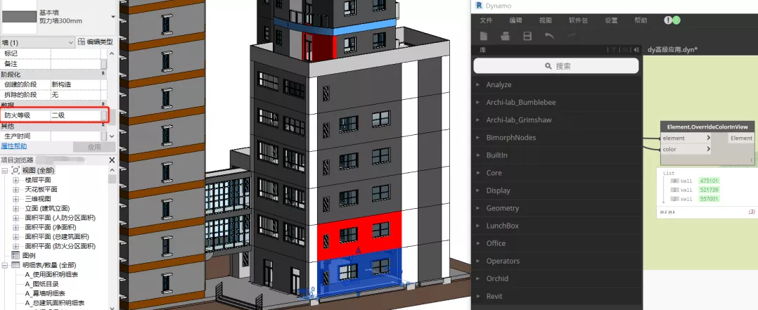Edit the 防火等级 value field
The width and height of the screenshot is (758, 310).
click(75, 115)
